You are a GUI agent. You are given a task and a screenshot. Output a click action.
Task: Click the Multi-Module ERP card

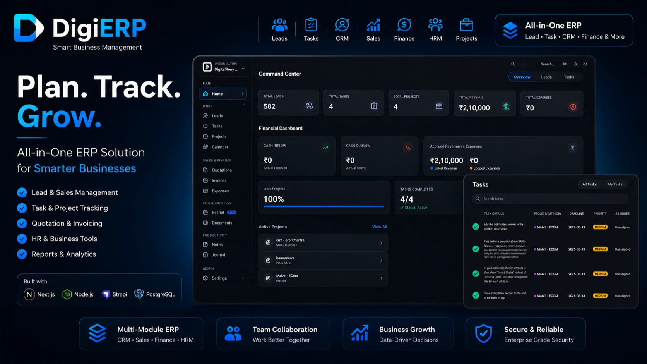tap(142, 334)
